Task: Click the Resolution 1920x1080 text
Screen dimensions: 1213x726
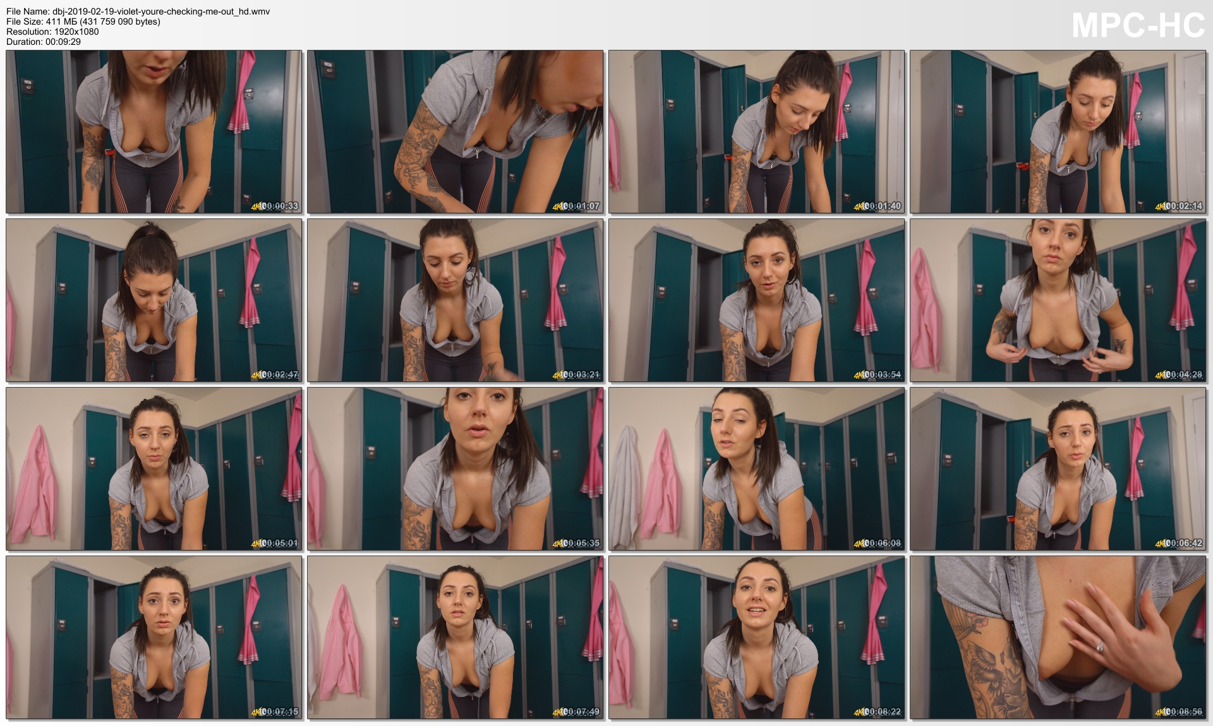Action: (52, 32)
